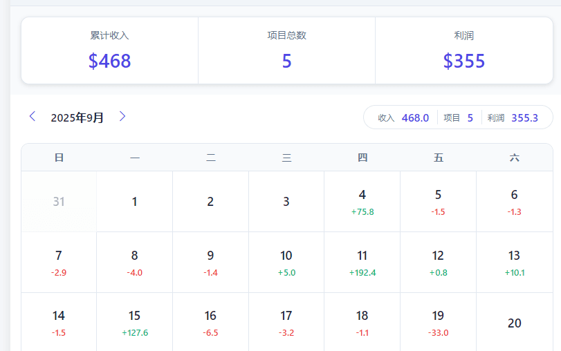Select September 11 with +192.4
This screenshot has width=561, height=351.
pos(362,263)
